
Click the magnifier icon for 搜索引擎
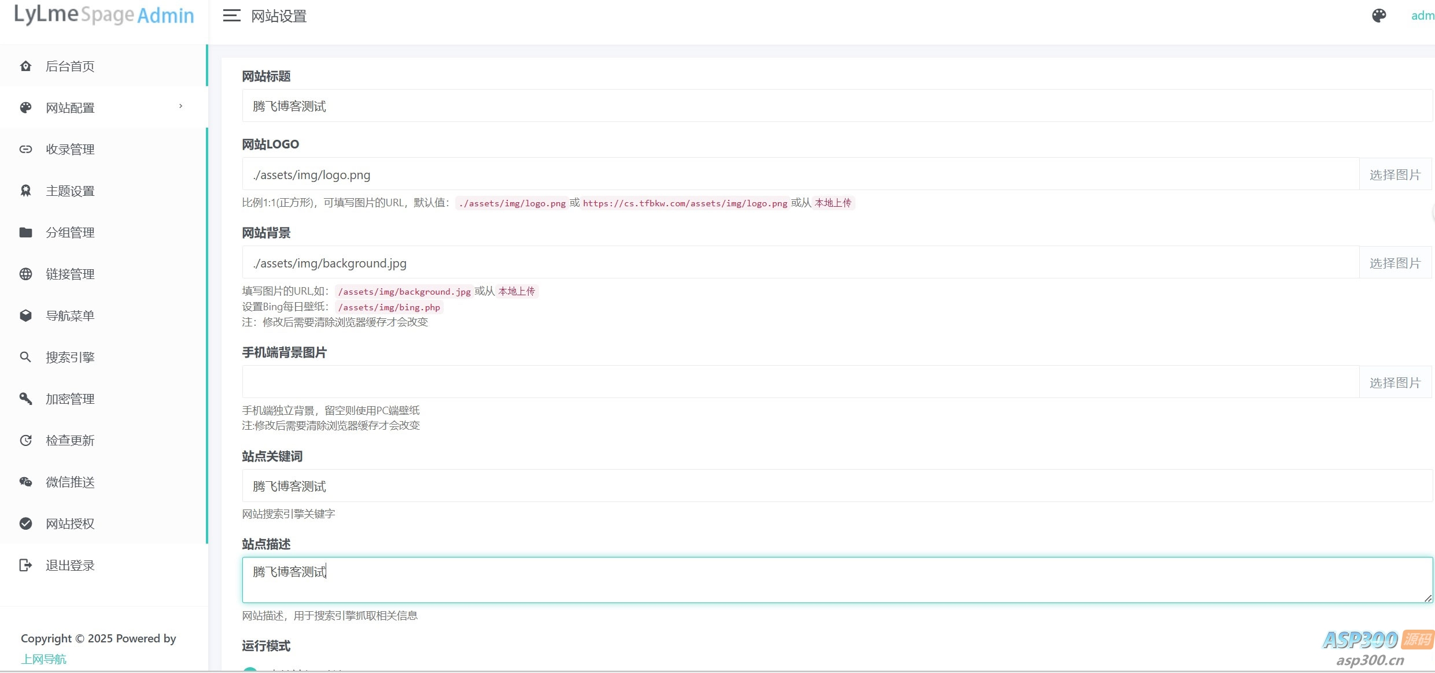coord(25,357)
